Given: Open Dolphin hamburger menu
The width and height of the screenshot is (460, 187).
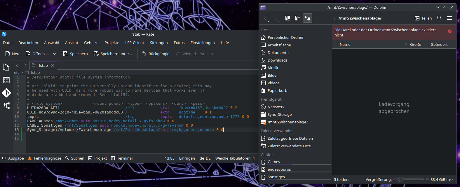Looking at the screenshot, I should 449,18.
